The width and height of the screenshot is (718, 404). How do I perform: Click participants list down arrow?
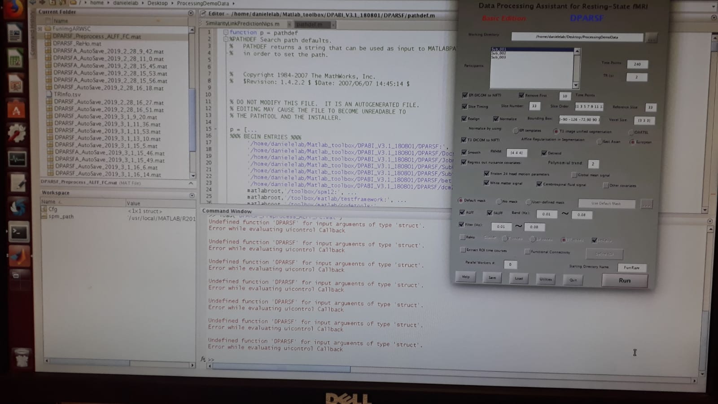(576, 85)
